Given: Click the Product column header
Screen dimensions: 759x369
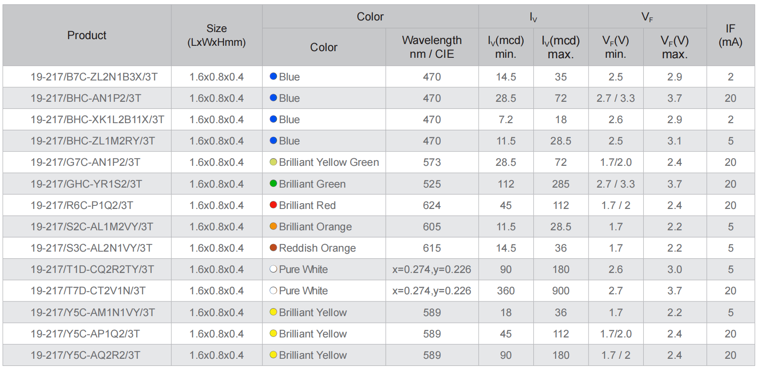Looking at the screenshot, I should click(x=87, y=36).
